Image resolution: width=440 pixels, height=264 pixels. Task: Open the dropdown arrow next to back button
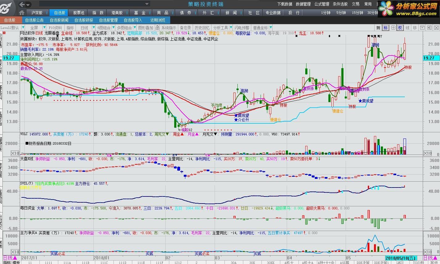click(x=28, y=5)
